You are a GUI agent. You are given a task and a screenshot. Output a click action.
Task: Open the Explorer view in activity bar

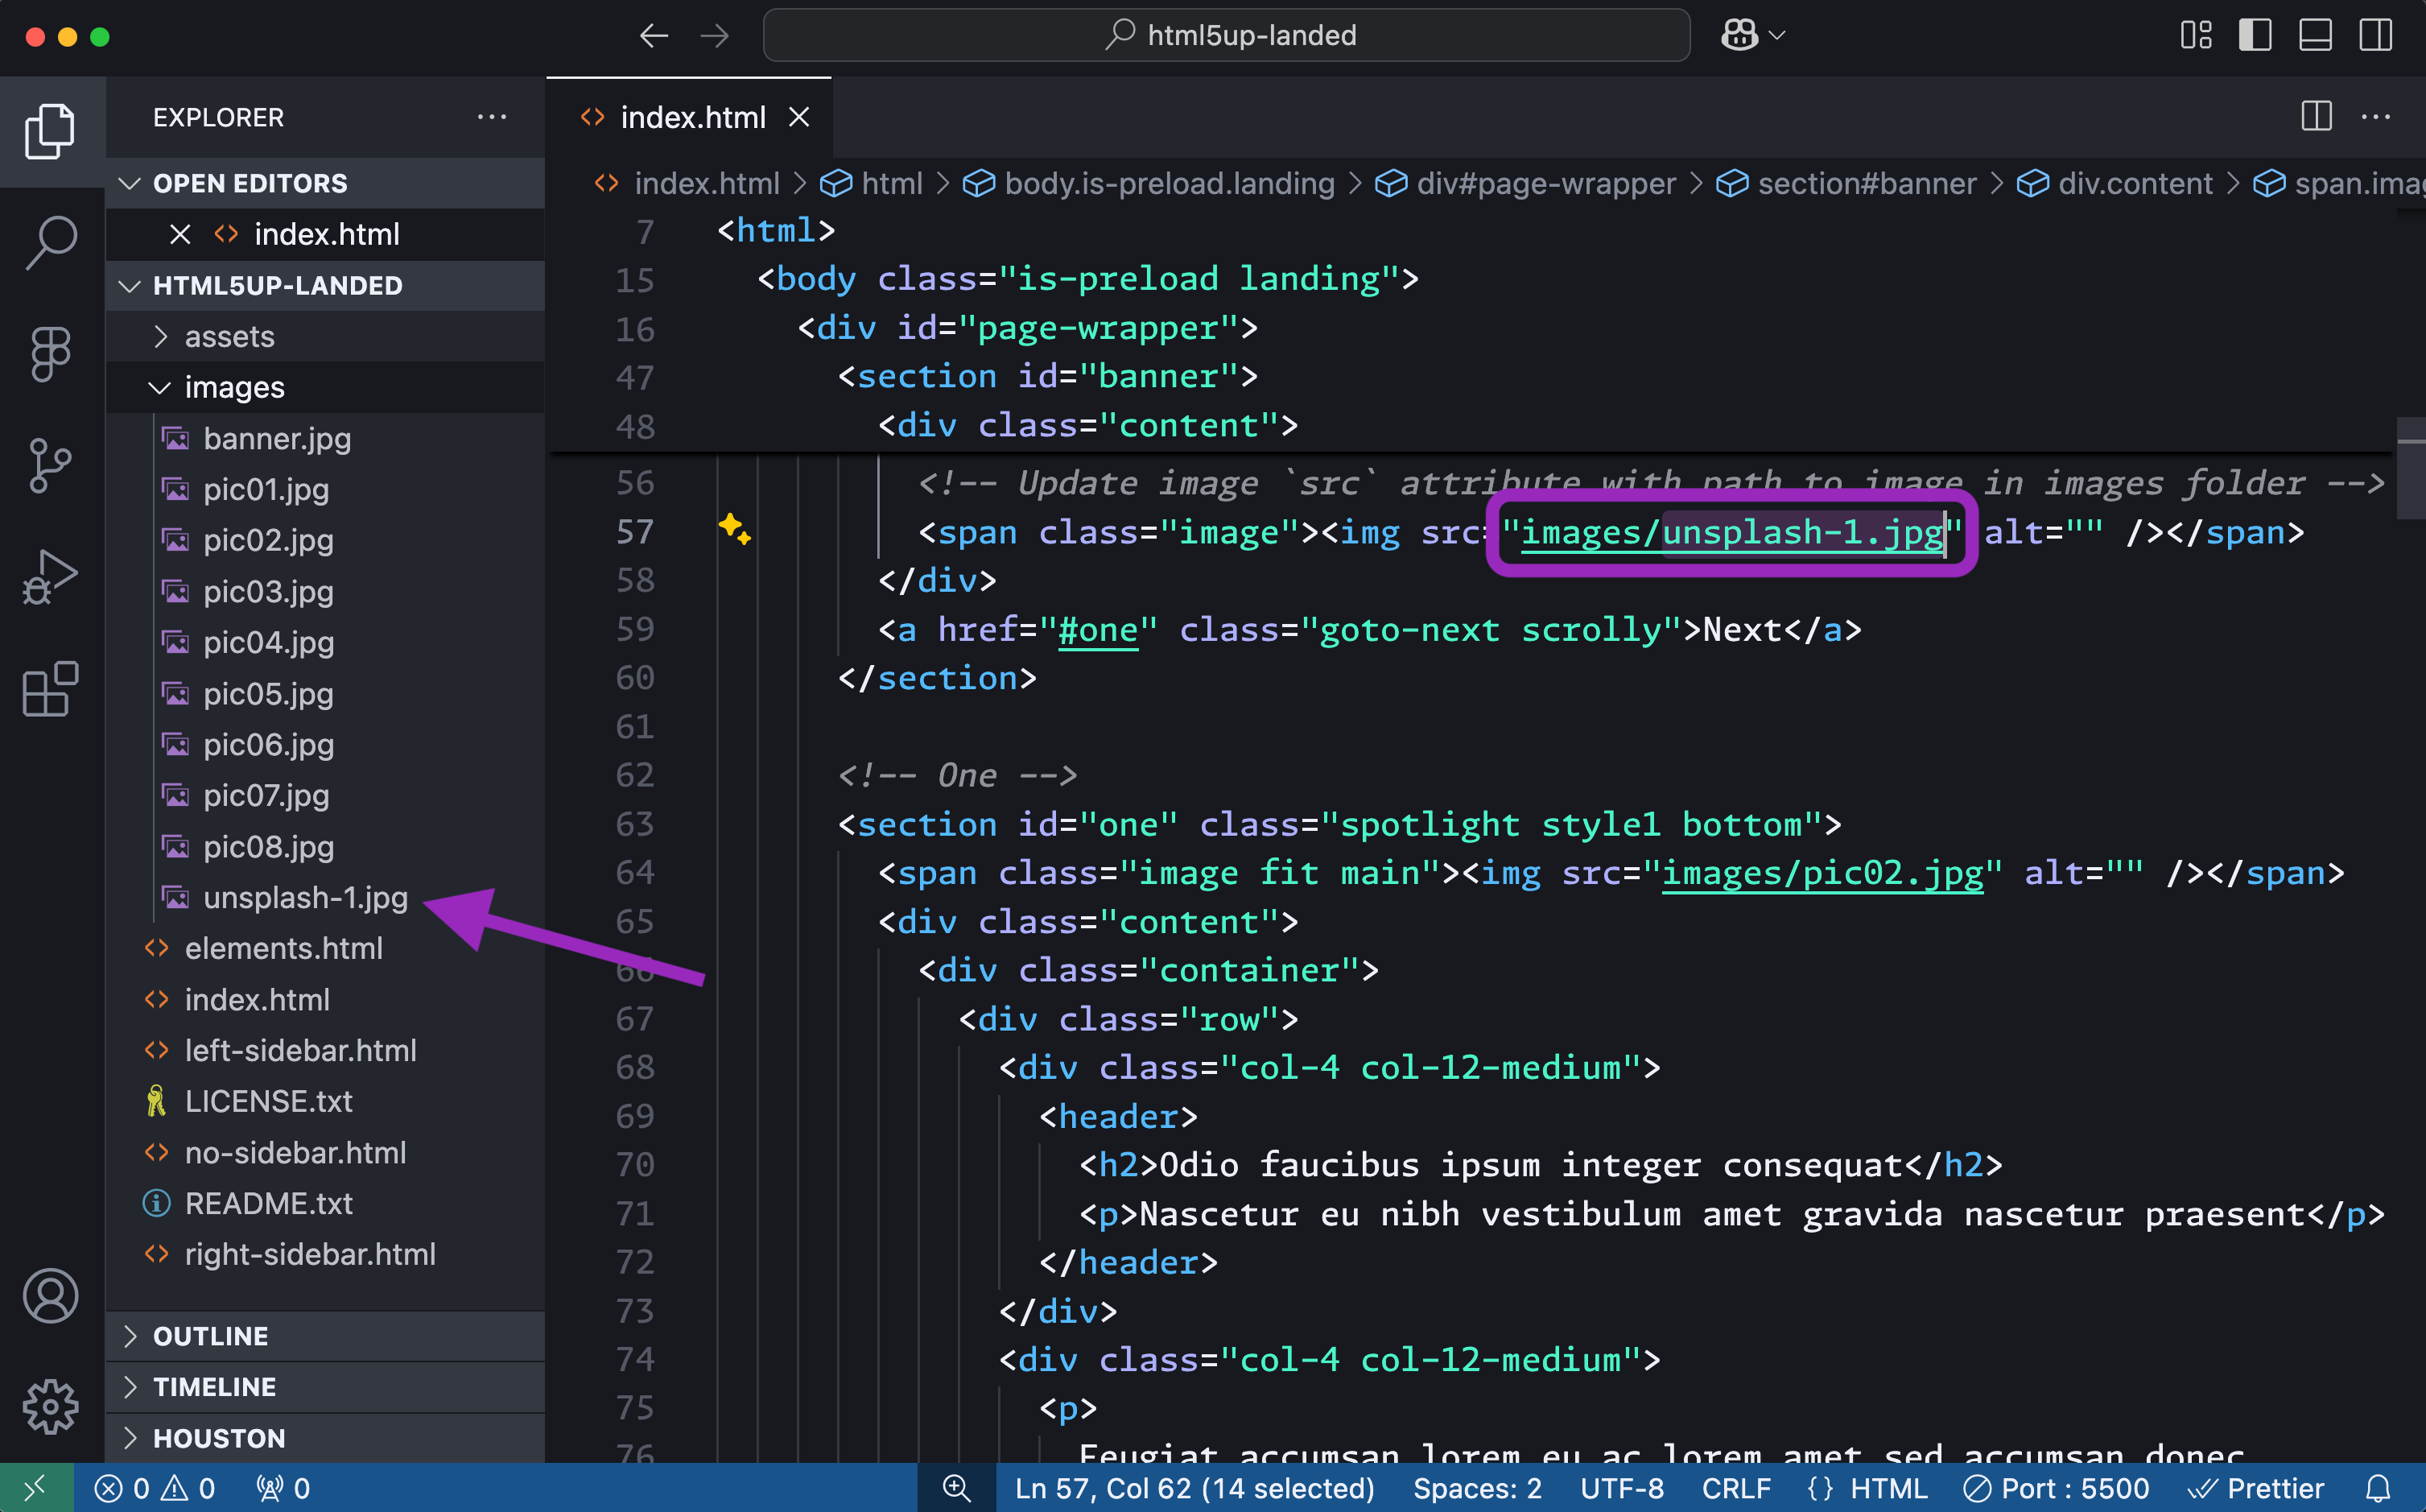point(51,131)
